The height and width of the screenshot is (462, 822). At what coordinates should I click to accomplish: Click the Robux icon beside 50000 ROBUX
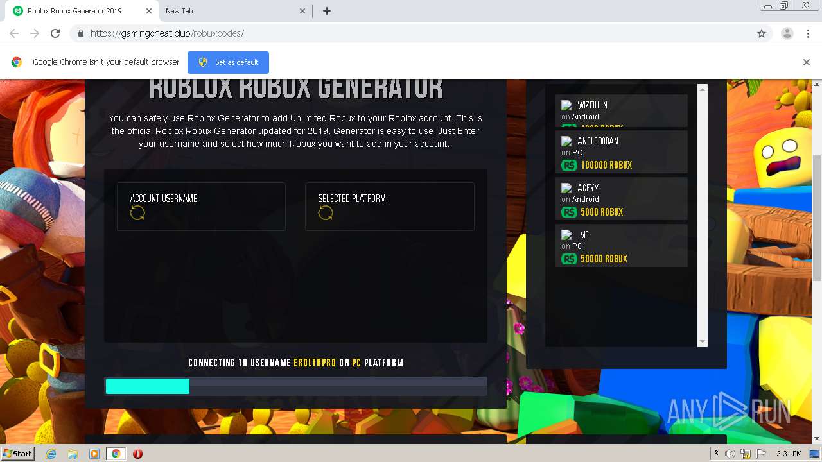569,259
